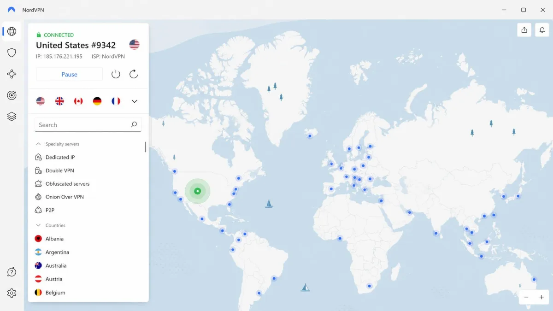Click the power disconnect icon
This screenshot has width=553, height=311.
coord(116,74)
